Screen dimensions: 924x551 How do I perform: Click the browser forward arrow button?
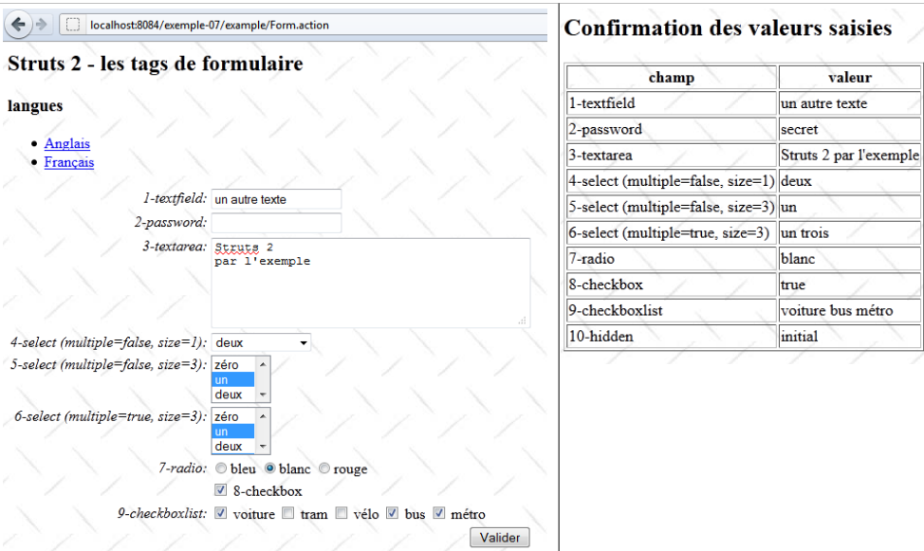pyautogui.click(x=42, y=26)
